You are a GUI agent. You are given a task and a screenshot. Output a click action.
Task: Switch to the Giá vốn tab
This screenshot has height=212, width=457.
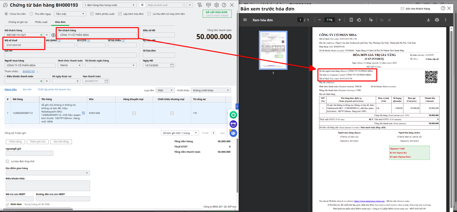pyautogui.click(x=27, y=89)
